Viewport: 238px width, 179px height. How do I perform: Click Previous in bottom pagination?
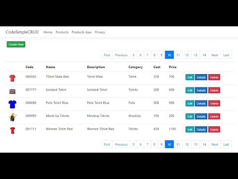(121, 144)
